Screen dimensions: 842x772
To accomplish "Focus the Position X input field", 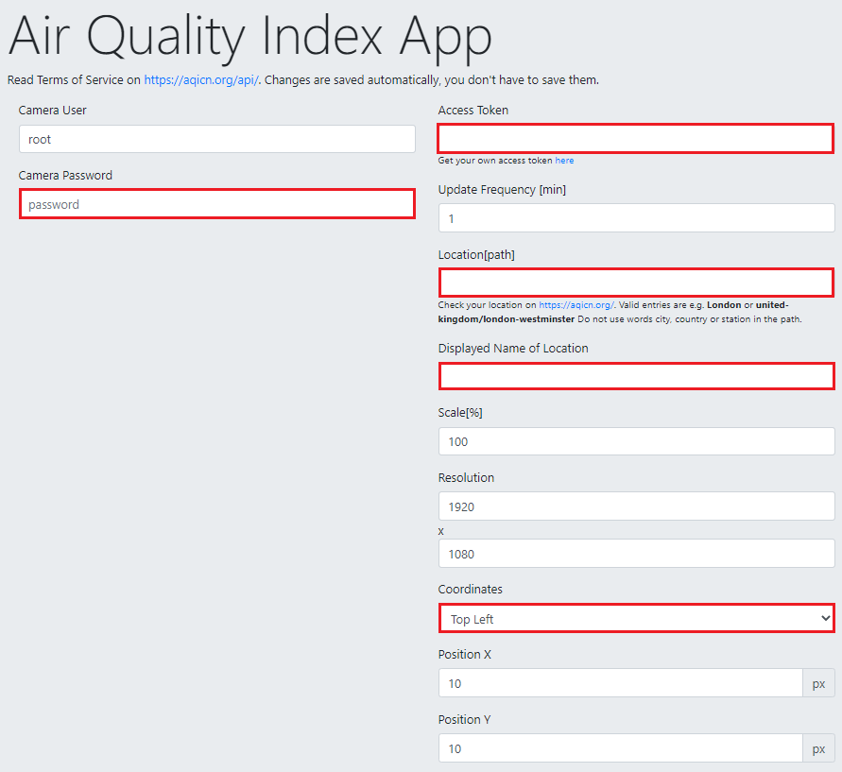I will [620, 683].
